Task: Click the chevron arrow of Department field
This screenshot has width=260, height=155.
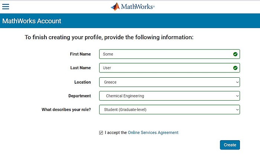Action: click(x=237, y=96)
